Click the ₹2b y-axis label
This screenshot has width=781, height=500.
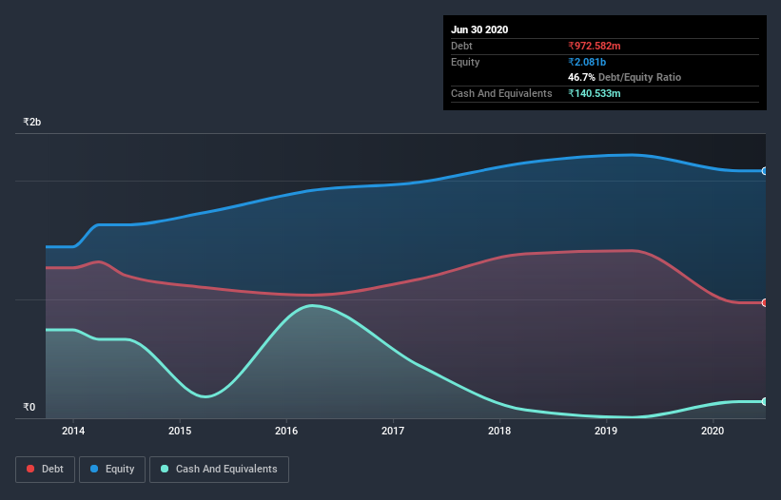pos(32,122)
